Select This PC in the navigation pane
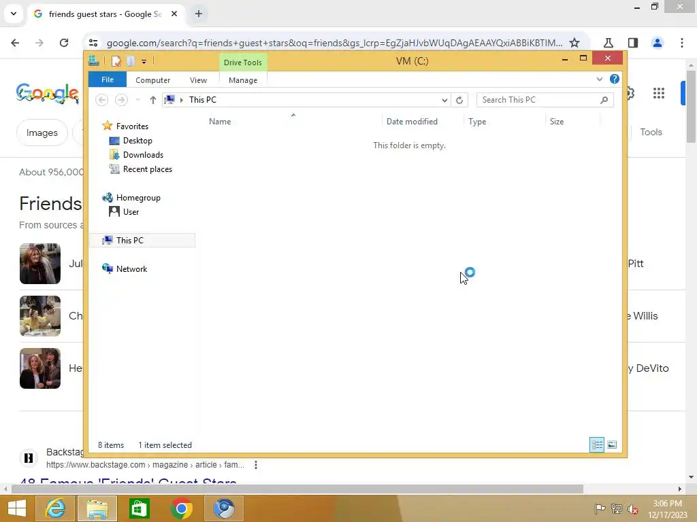The image size is (697, 522). (x=142, y=241)
